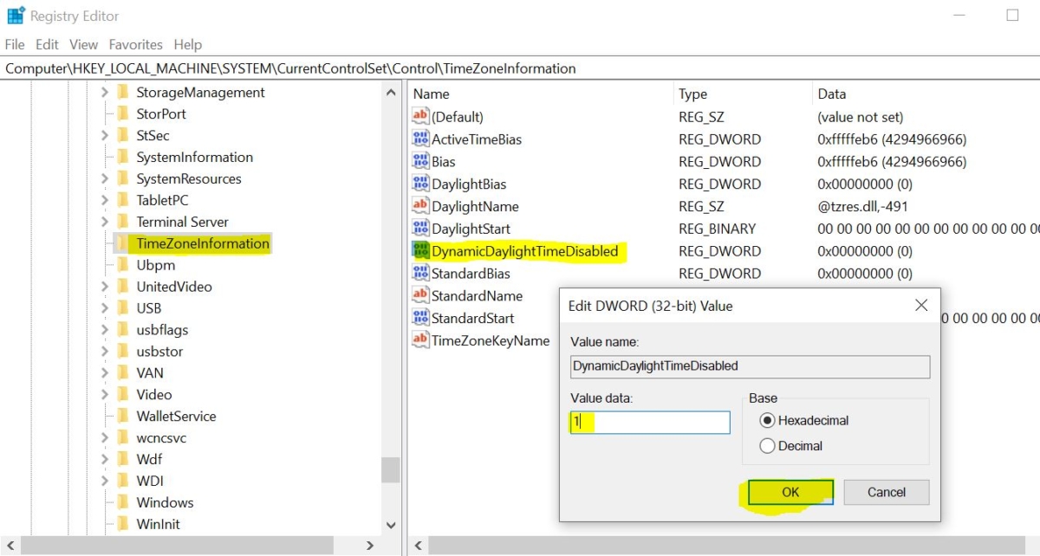Expand the StorageManagement tree node
This screenshot has width=1040, height=556.
point(104,93)
